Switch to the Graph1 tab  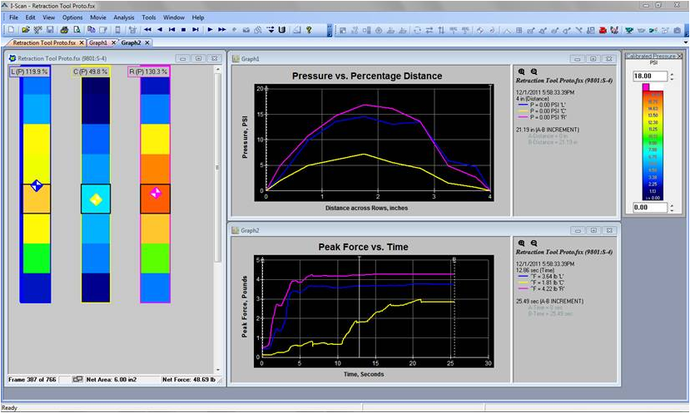[x=97, y=42]
